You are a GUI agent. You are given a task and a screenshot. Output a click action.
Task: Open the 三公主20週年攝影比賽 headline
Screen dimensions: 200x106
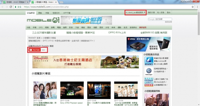44,33
